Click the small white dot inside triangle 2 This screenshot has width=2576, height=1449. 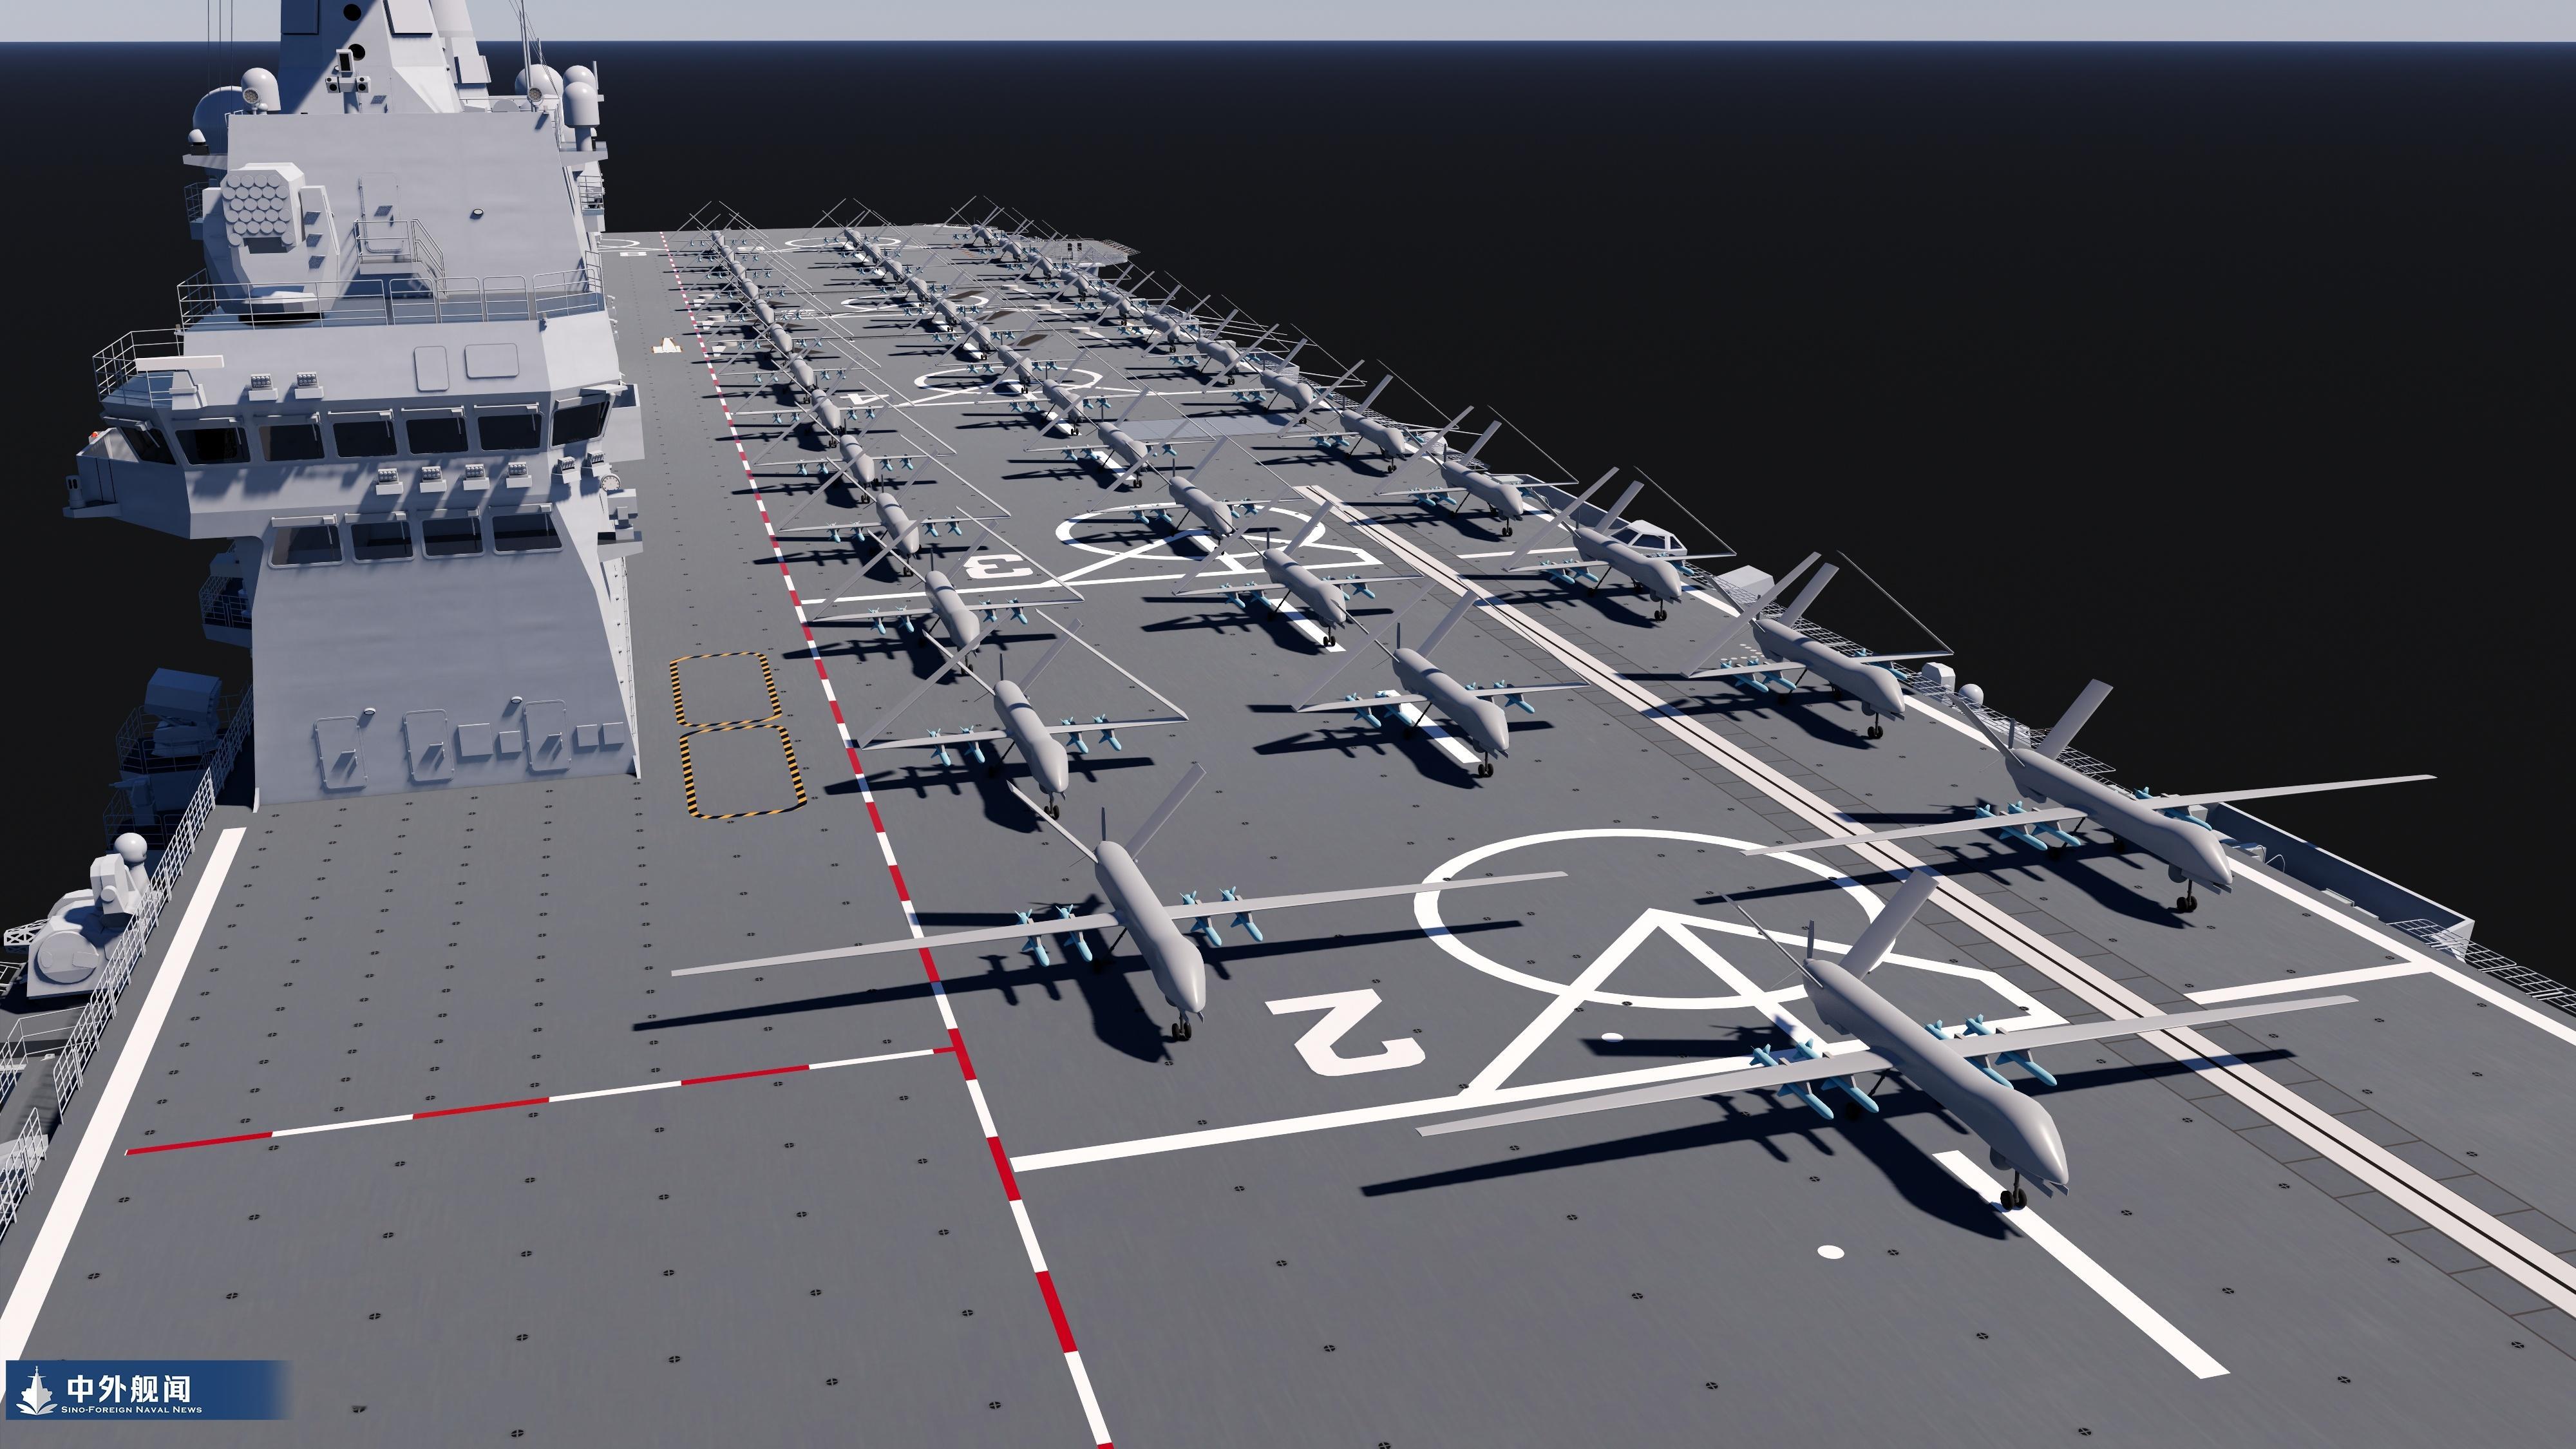pyautogui.click(x=1612, y=1036)
